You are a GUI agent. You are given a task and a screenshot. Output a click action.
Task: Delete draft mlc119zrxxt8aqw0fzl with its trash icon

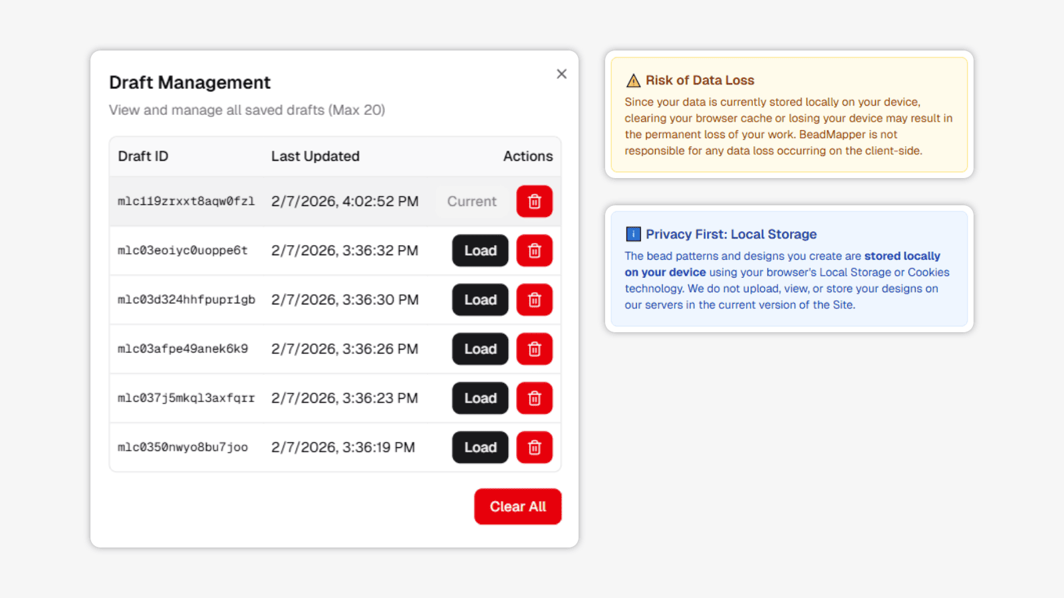(x=534, y=201)
